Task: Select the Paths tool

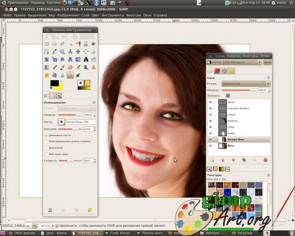Action: [x=47, y=51]
